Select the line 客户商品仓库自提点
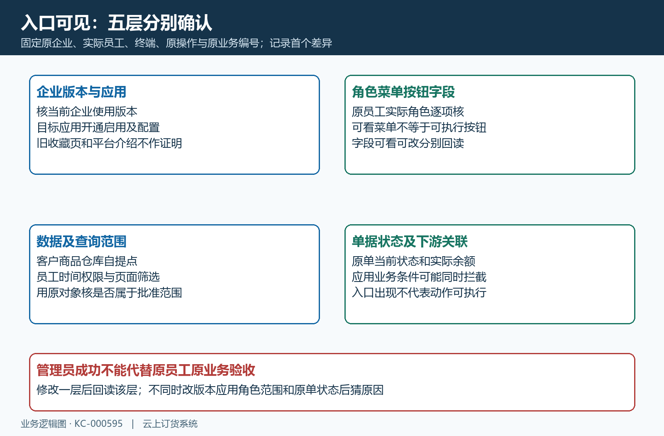The height and width of the screenshot is (436, 664). [x=87, y=261]
